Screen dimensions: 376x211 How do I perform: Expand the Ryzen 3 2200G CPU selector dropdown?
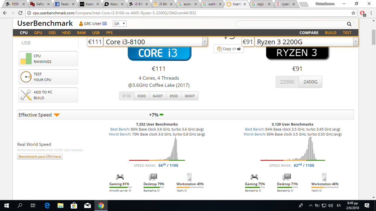[355, 42]
